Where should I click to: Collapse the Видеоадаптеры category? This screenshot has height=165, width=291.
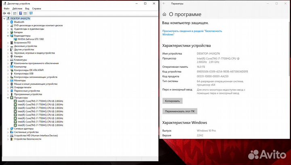[x=8, y=36]
